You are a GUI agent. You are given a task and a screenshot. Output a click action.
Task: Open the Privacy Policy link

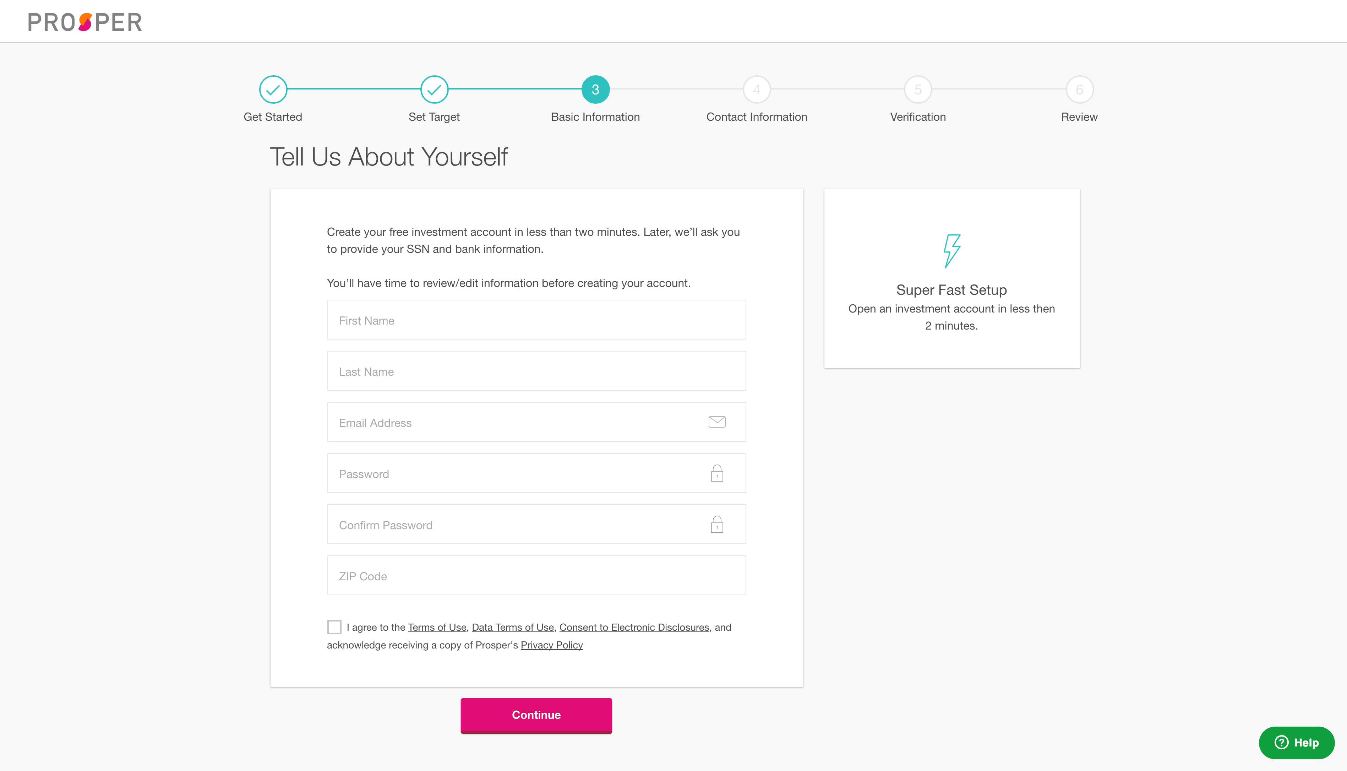[x=551, y=645]
